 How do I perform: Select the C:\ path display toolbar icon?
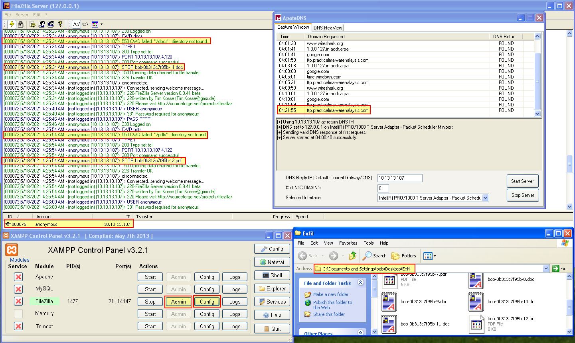pos(85,24)
